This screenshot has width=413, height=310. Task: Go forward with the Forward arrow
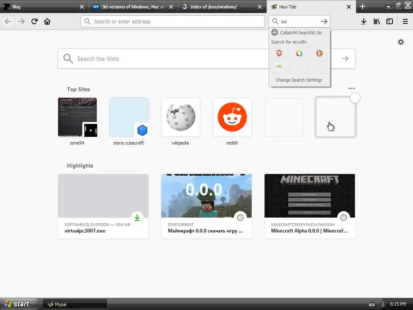click(x=21, y=21)
